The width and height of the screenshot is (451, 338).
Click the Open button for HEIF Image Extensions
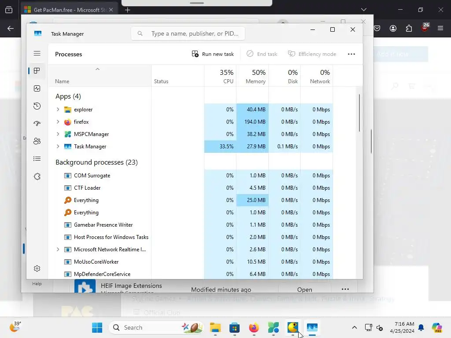pyautogui.click(x=305, y=290)
